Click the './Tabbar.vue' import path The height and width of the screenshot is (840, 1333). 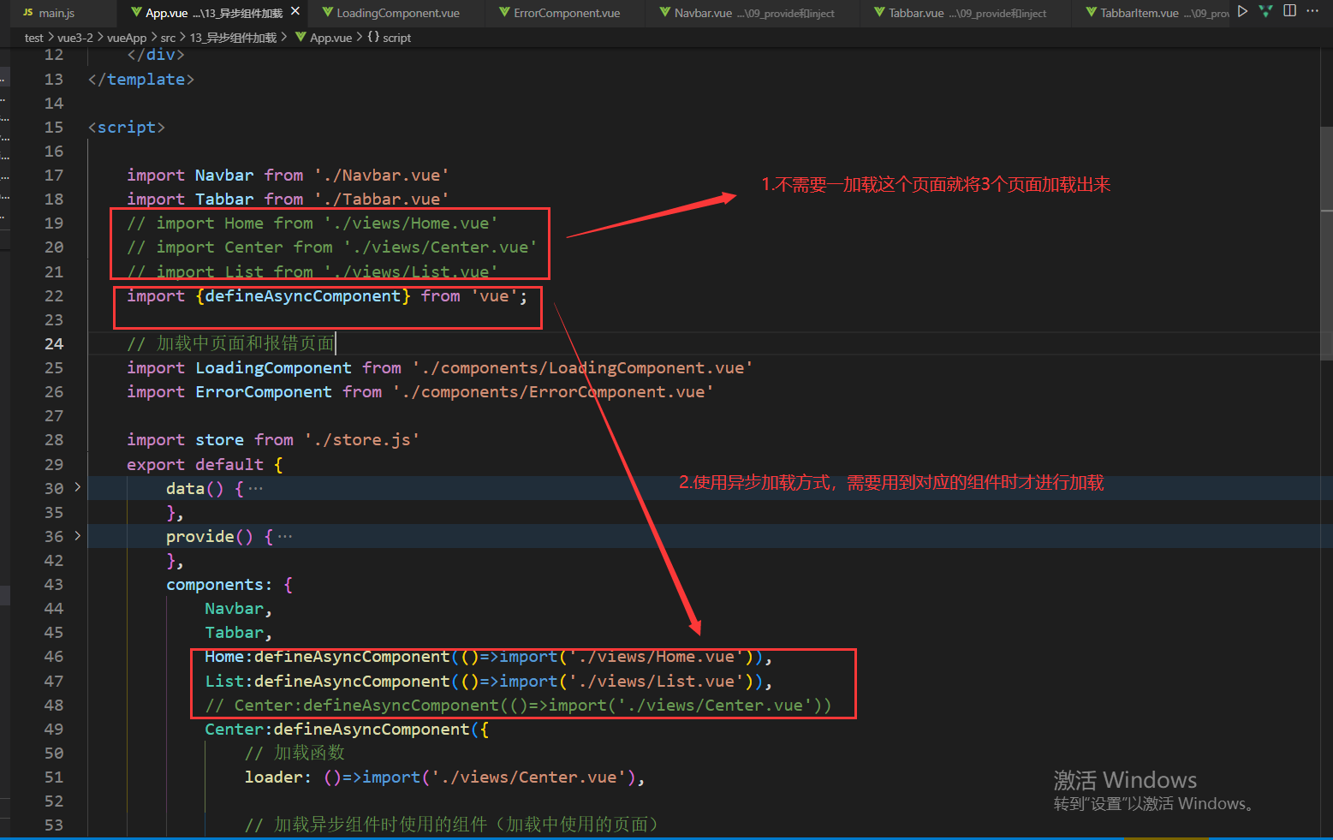pyautogui.click(x=381, y=200)
